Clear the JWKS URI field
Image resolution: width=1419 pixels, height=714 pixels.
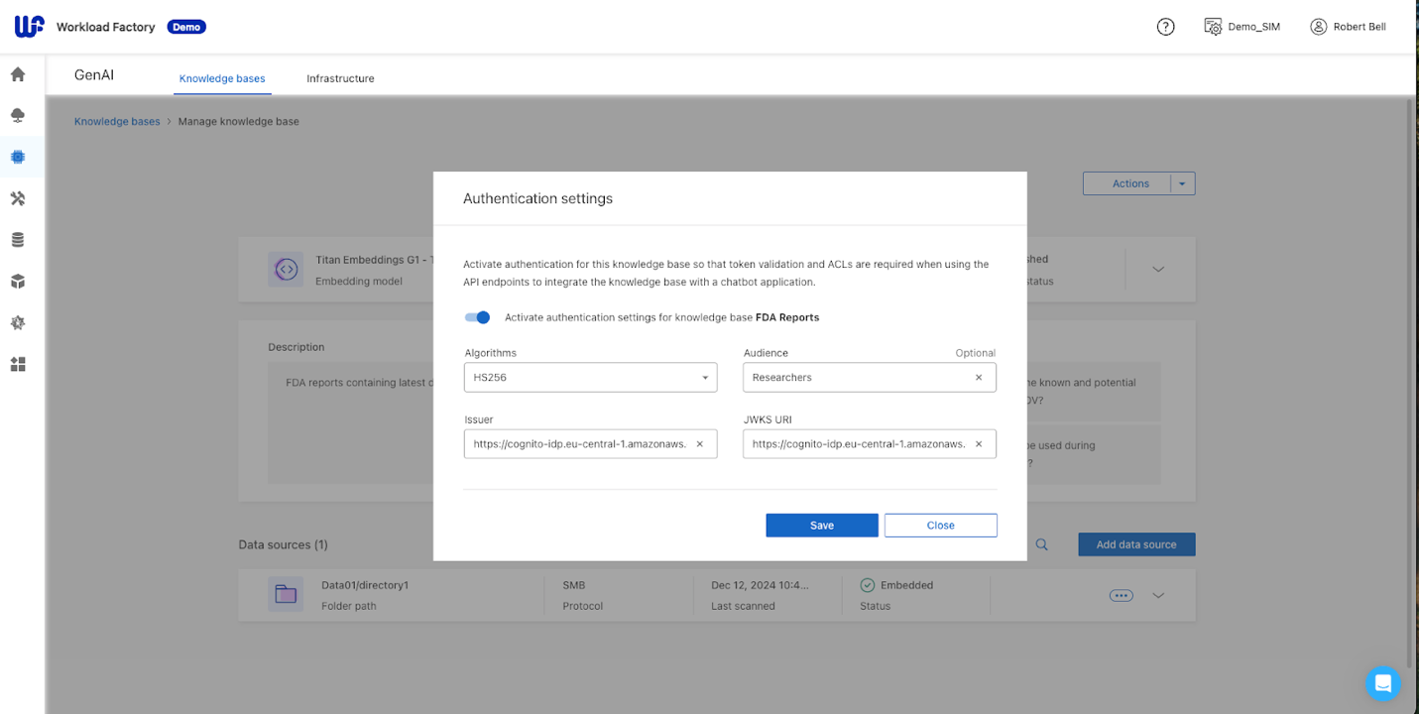coord(979,444)
